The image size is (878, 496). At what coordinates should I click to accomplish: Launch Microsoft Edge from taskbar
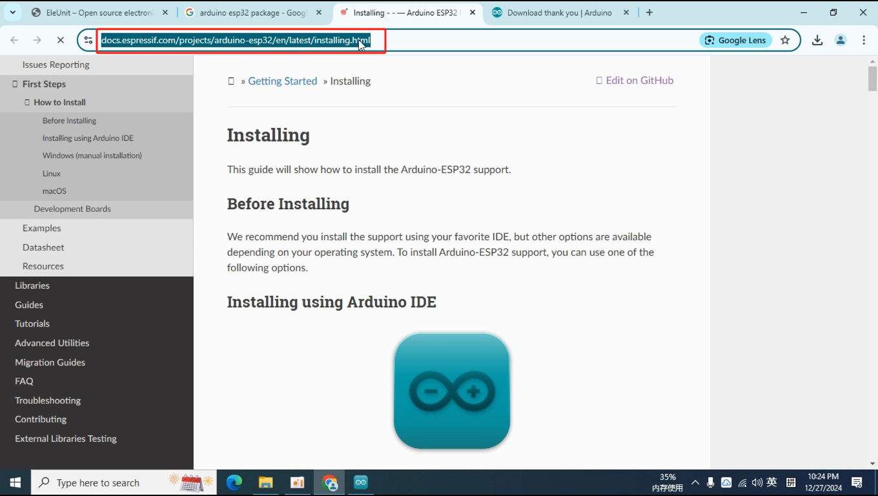click(x=234, y=482)
